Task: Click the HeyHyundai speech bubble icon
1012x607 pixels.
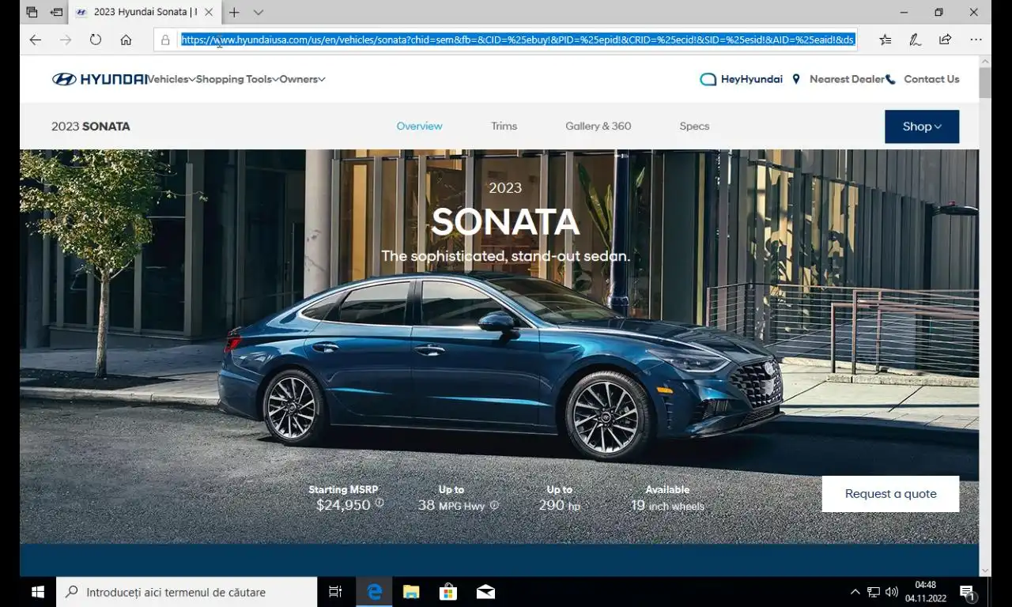Action: pos(708,79)
